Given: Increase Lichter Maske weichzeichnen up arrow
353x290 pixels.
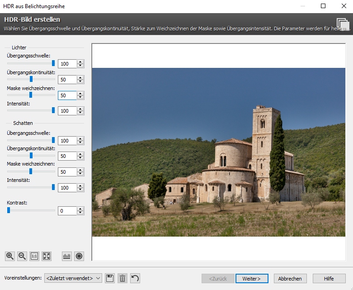Looking at the screenshot, I should (80, 93).
